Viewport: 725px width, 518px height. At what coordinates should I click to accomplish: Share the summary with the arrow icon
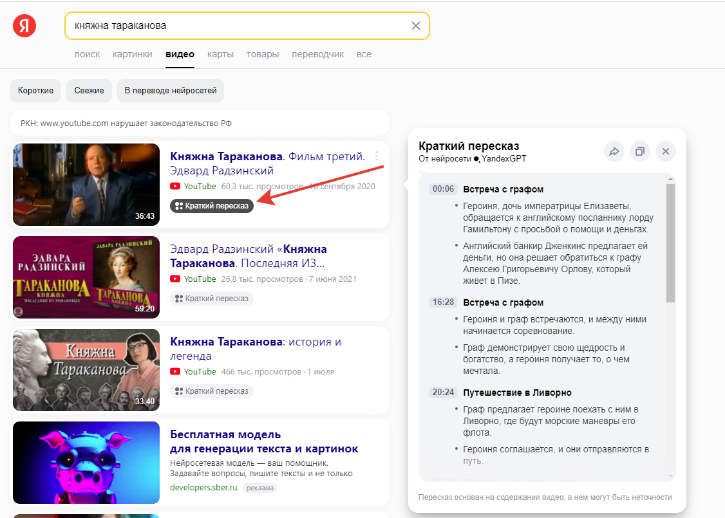614,151
